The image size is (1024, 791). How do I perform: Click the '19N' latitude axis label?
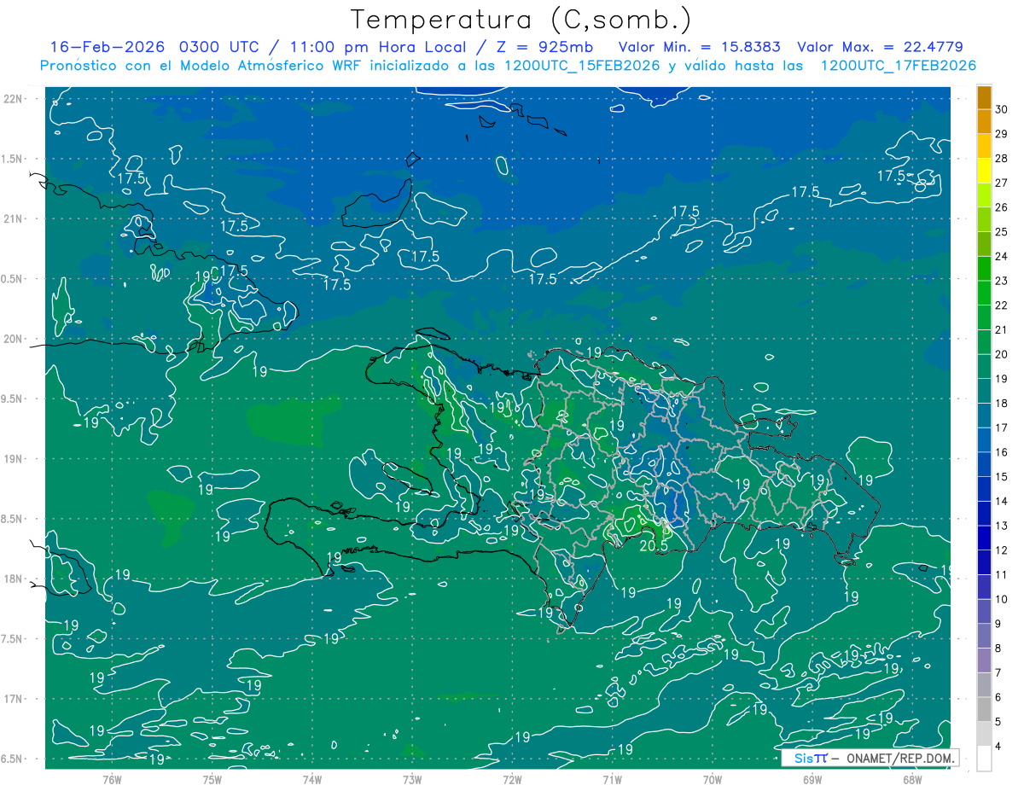[x=15, y=458]
